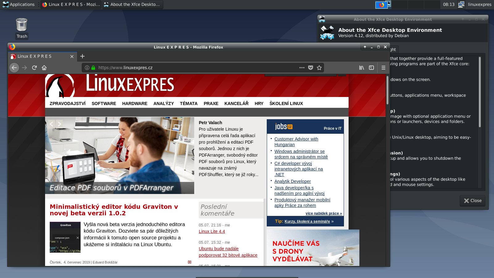This screenshot has height=278, width=494.
Task: Open Java developer/ka job link
Action: (x=299, y=191)
